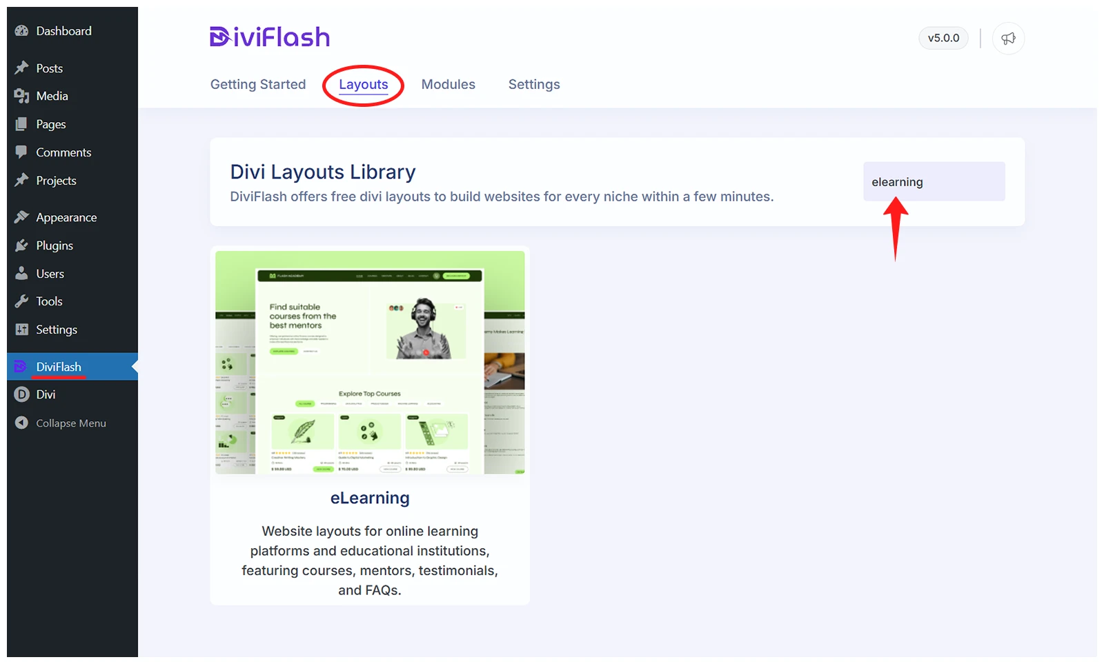Click the Appearance paintbrush icon
Viewport: 1104px width, 664px height.
pos(21,217)
